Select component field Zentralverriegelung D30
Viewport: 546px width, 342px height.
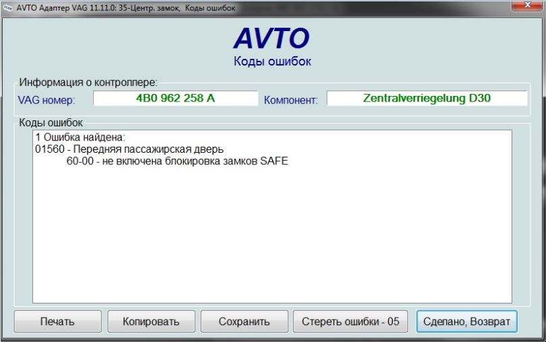coord(427,98)
